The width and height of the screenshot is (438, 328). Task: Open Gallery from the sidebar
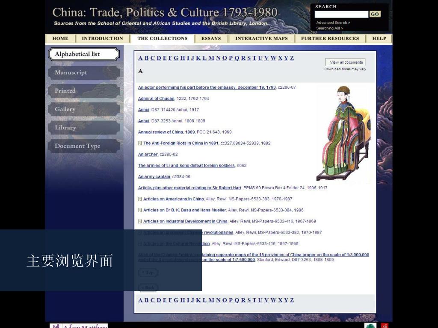coord(84,109)
